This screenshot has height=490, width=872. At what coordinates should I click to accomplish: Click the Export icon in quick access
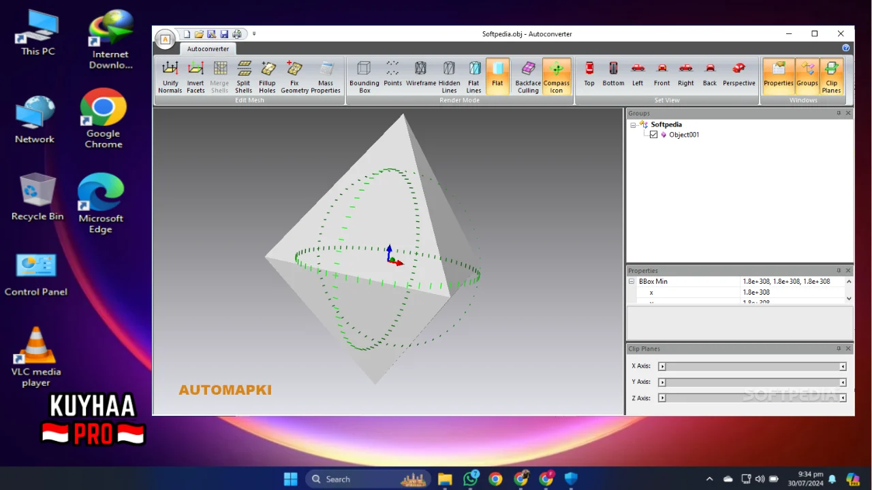point(211,34)
